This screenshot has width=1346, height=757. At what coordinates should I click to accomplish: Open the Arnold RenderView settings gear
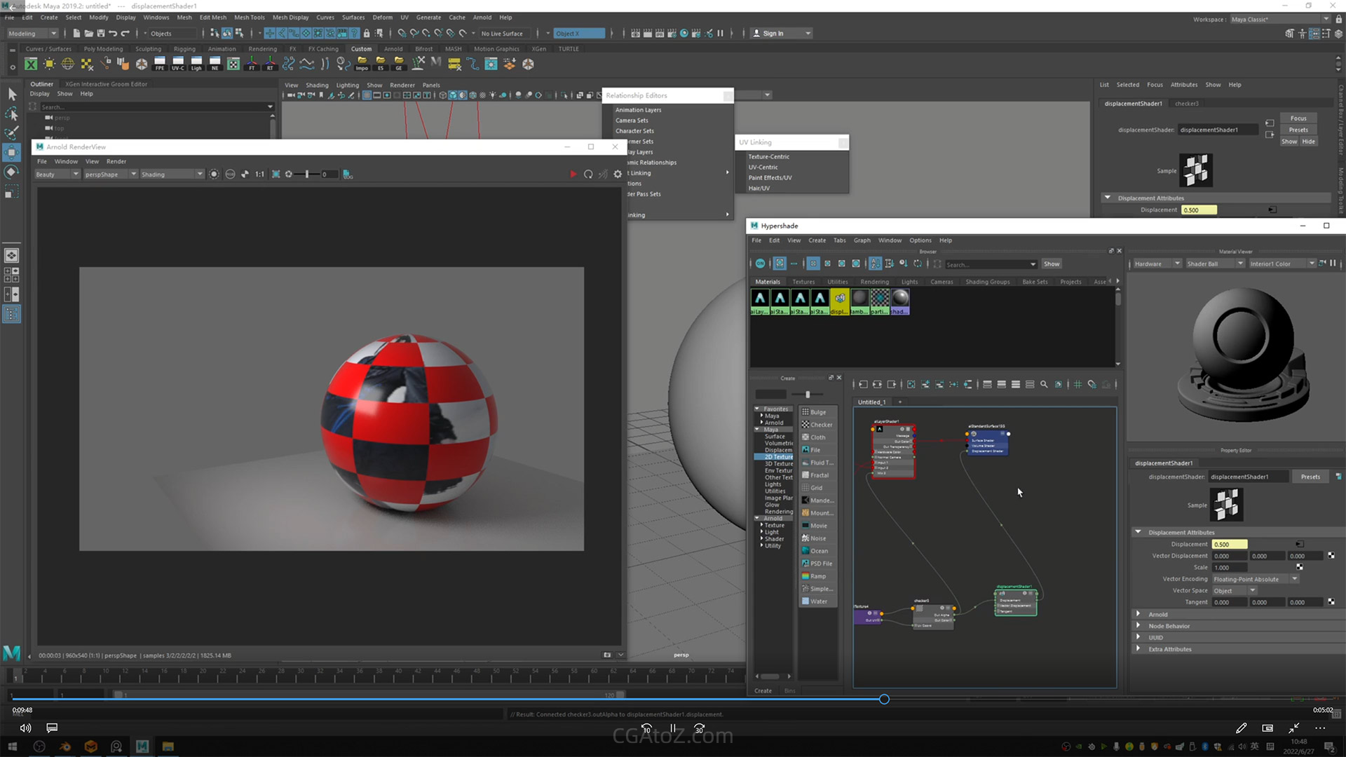tap(618, 175)
